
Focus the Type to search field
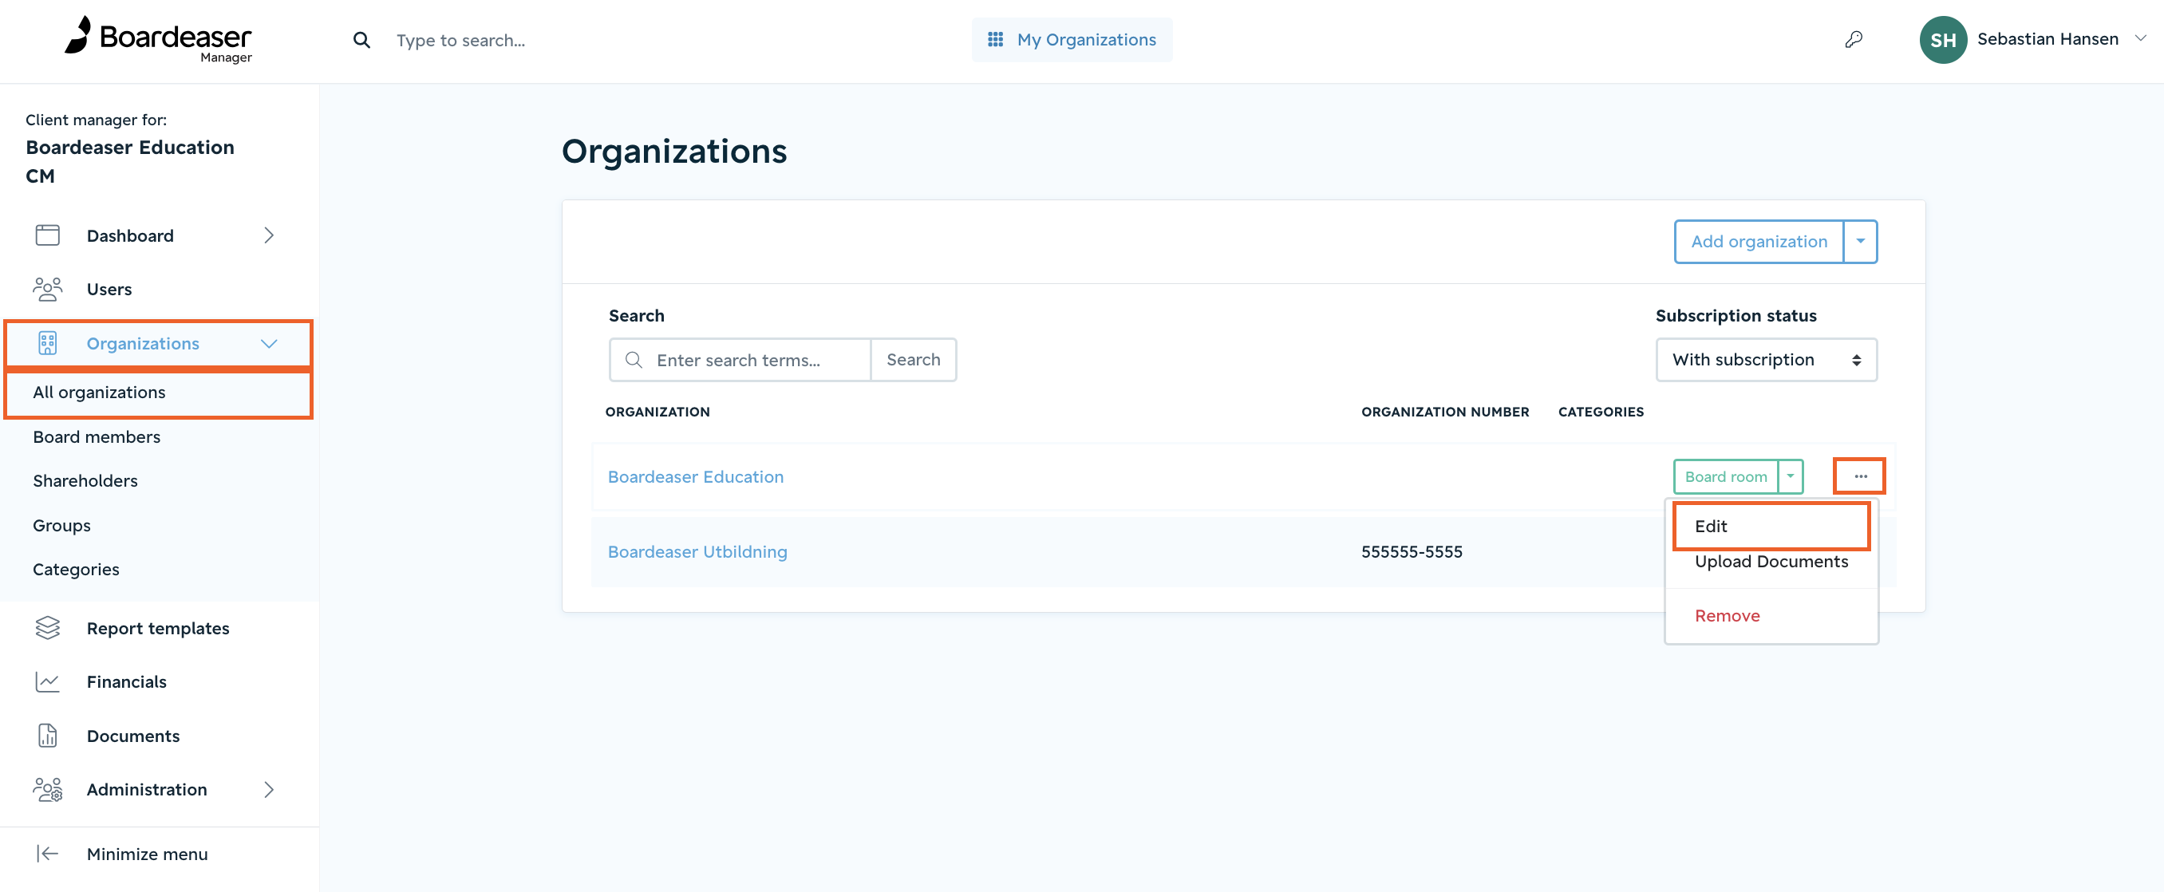[x=461, y=39]
